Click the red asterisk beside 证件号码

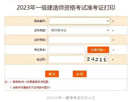113,40
